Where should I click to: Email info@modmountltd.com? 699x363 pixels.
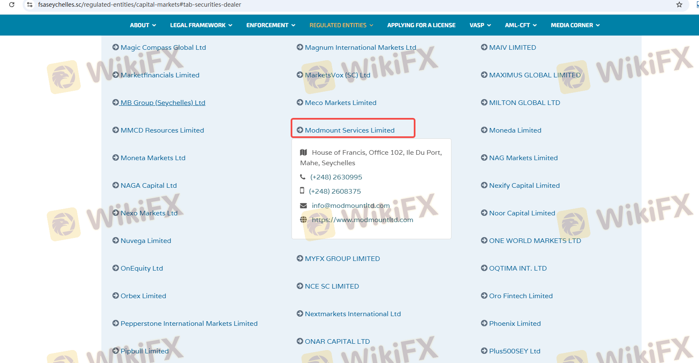[351, 205]
